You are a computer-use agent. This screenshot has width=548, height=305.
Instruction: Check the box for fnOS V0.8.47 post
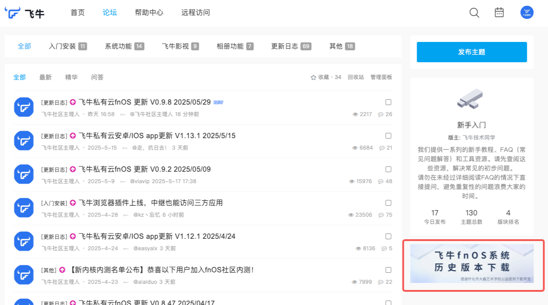(388, 303)
